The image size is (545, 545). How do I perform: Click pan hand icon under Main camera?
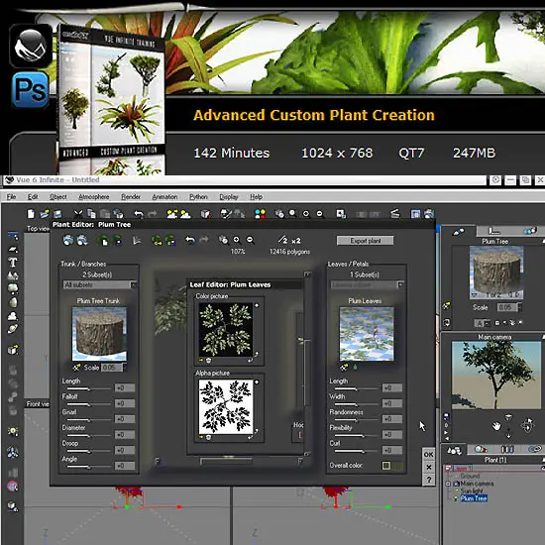(496, 425)
